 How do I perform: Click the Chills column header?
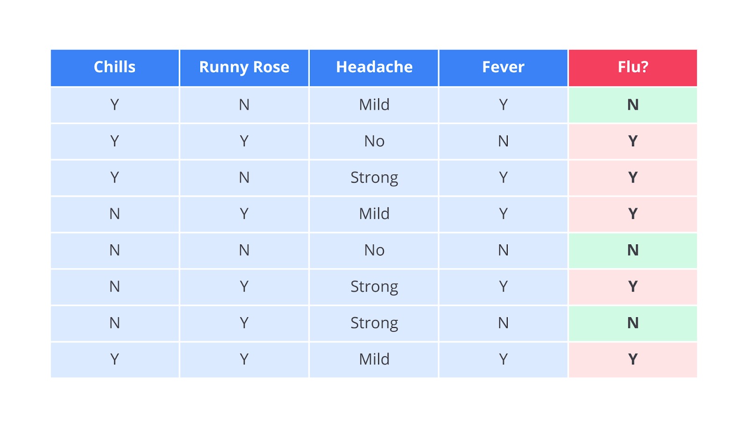point(115,67)
